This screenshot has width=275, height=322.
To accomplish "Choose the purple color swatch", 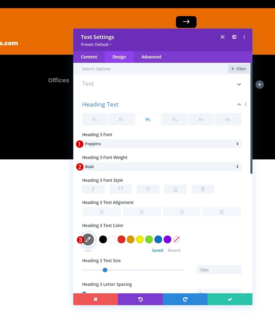I will click(x=167, y=239).
